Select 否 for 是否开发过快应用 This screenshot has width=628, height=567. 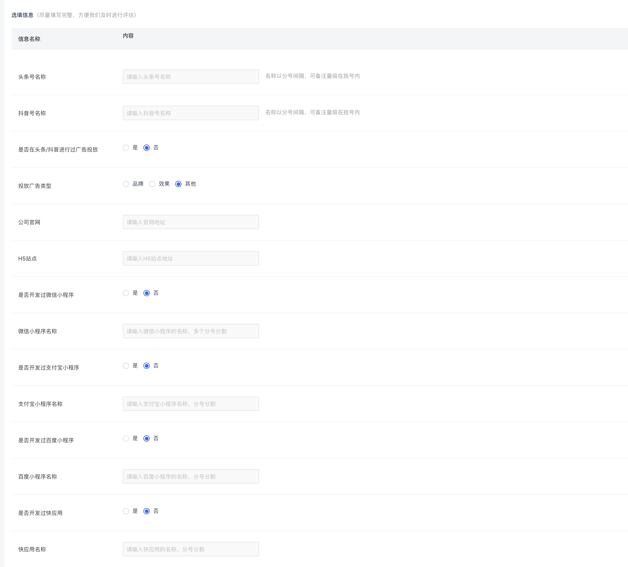tap(146, 511)
